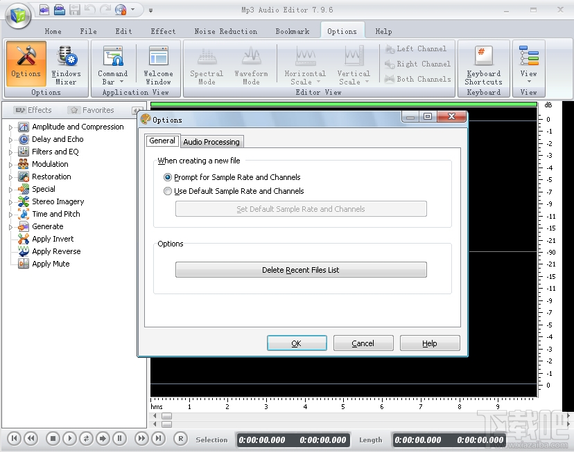The height and width of the screenshot is (452, 574).
Task: Switch to Waveform Mode
Action: (x=251, y=64)
